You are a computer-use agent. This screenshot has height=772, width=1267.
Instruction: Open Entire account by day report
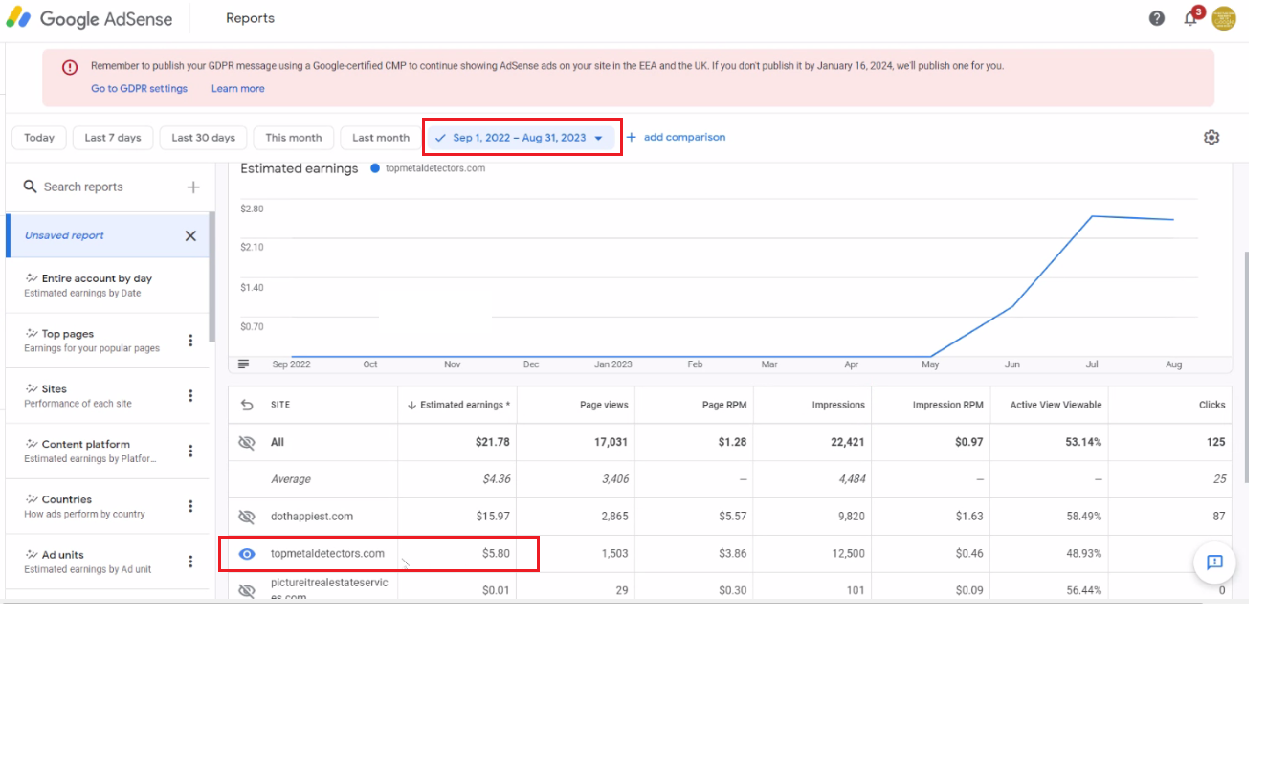[107, 285]
